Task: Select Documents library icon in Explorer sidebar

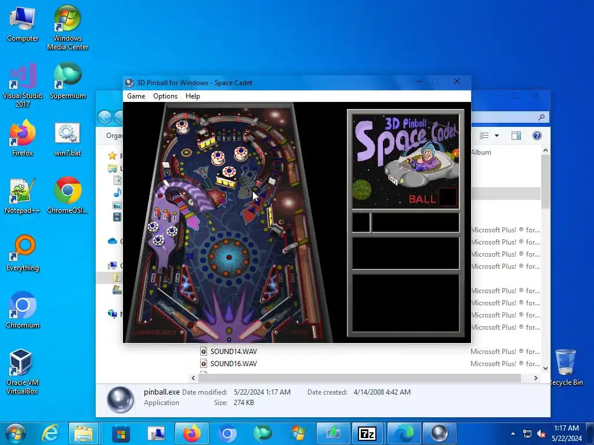Action: 117,180
